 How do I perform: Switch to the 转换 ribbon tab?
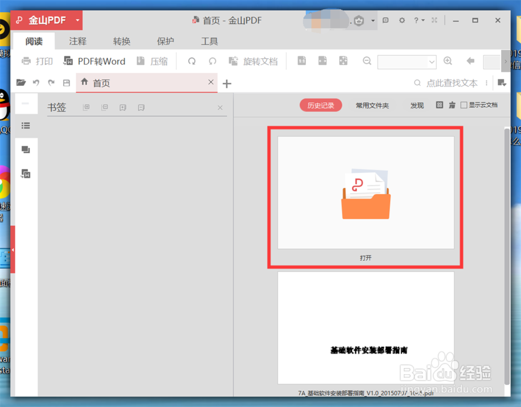[121, 41]
